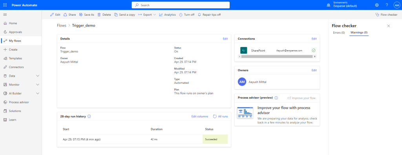Collapse the left navigation hamburger menu
Image resolution: width=402 pixels, height=155 pixels.
pos(5,14)
